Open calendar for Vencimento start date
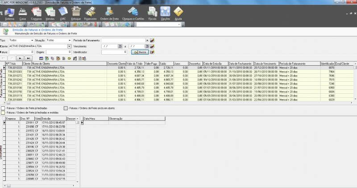This screenshot has height=188, width=357. pos(120,46)
